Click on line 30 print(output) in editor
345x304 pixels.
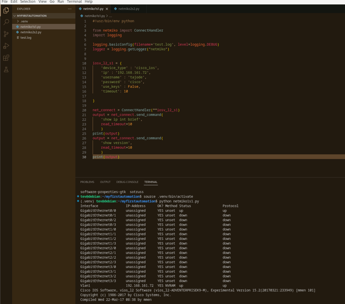click(106, 157)
